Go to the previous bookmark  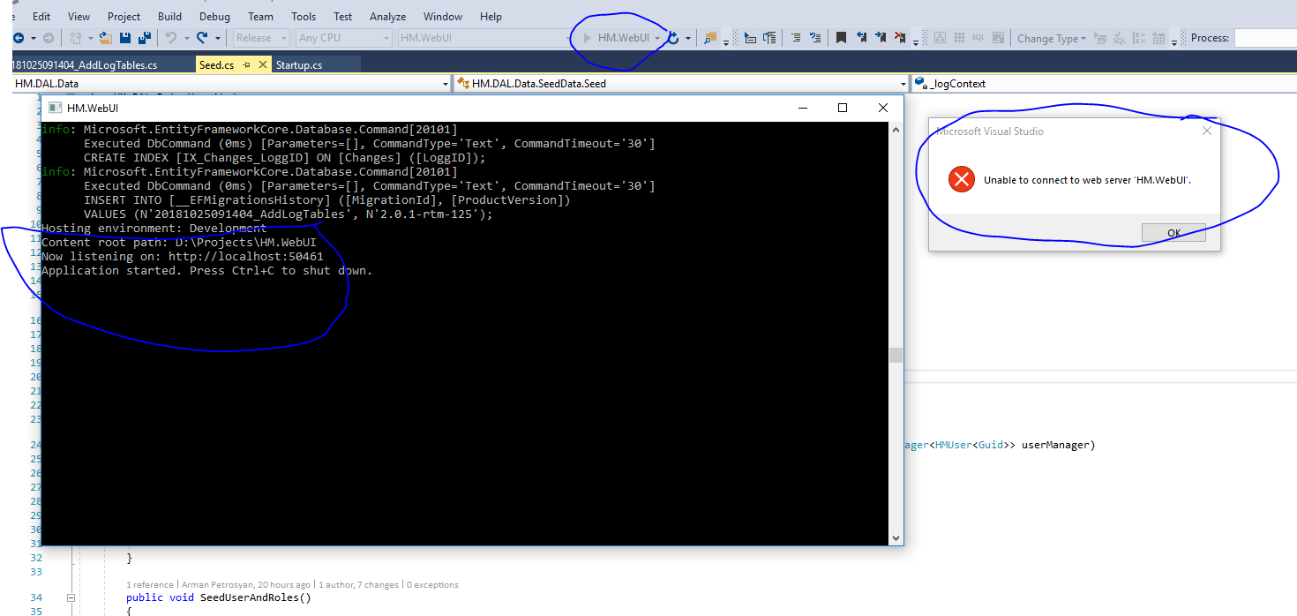[x=861, y=38]
